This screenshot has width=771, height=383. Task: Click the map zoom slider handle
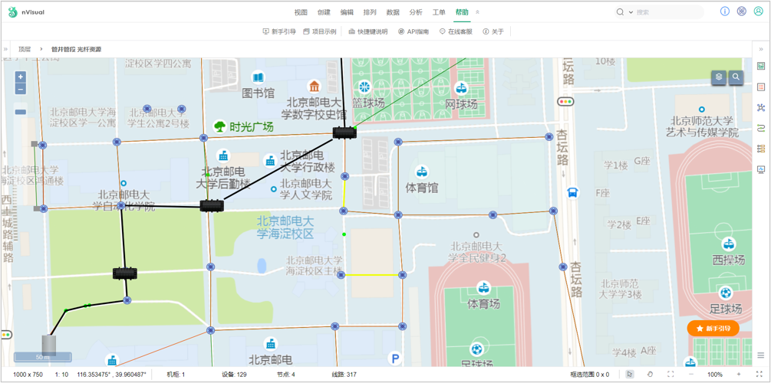coord(21,112)
